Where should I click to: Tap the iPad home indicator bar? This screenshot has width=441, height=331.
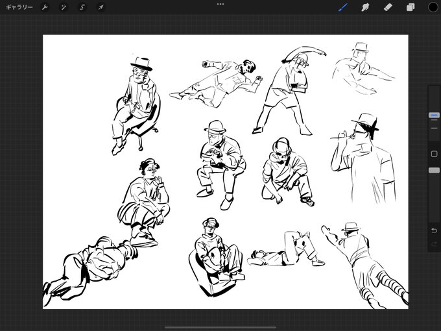(x=220, y=328)
